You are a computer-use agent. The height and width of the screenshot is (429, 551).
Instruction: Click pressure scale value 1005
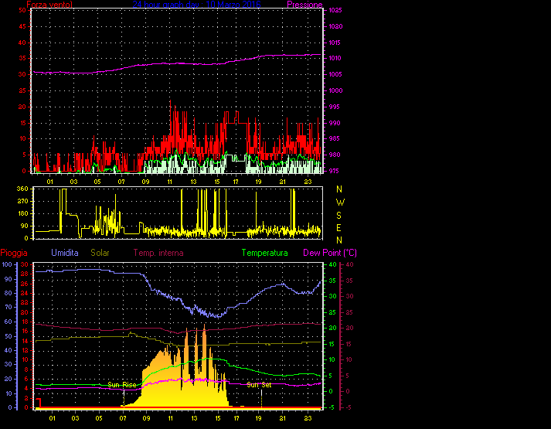coord(335,74)
